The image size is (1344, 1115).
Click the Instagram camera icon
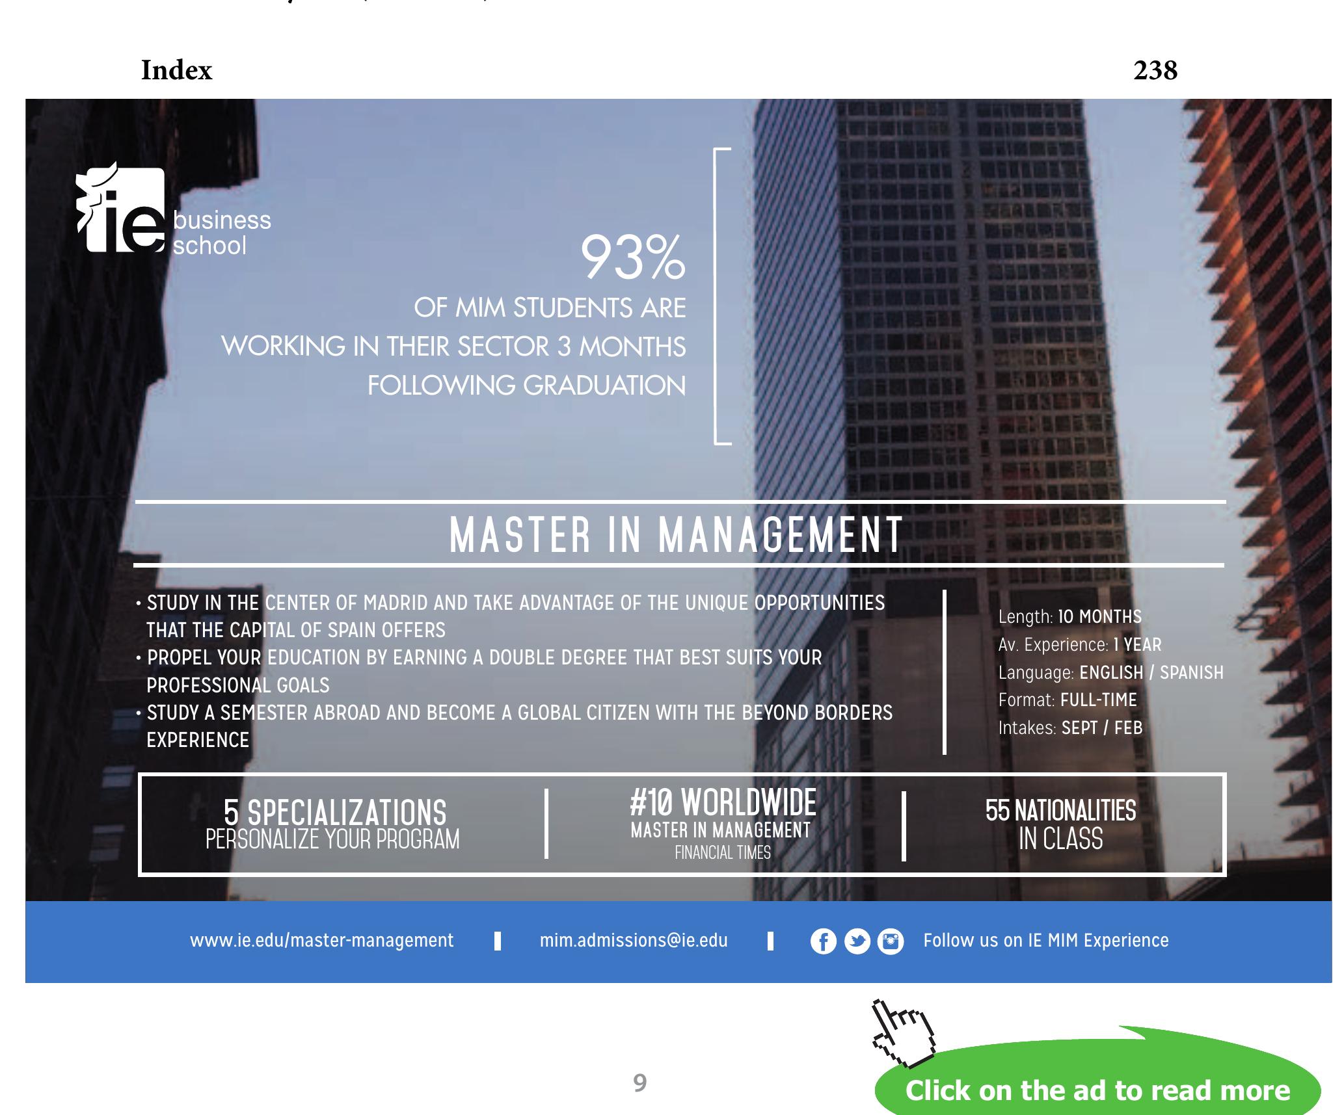[890, 941]
